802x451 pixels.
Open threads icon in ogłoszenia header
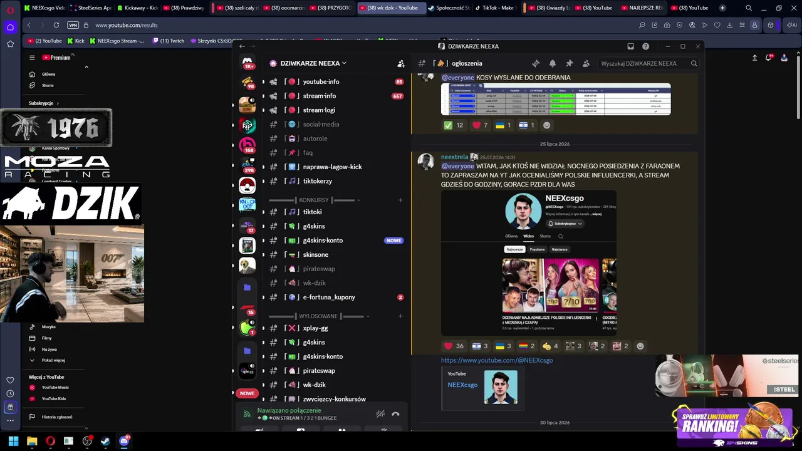click(x=536, y=63)
